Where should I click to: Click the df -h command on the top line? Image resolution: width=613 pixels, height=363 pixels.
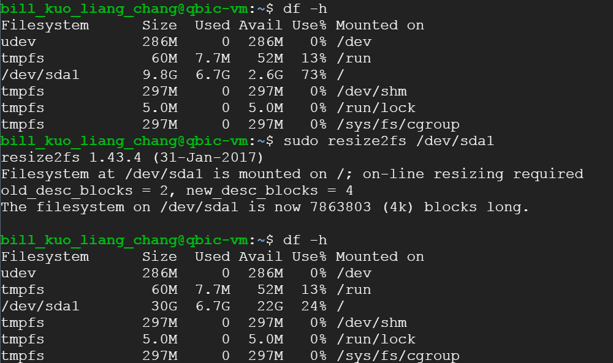[305, 9]
